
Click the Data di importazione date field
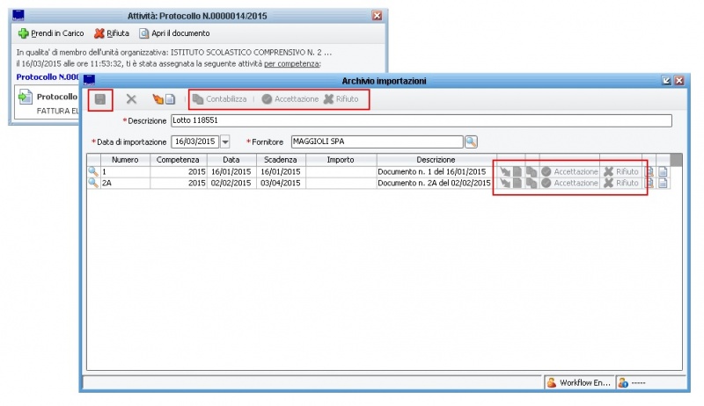click(195, 141)
